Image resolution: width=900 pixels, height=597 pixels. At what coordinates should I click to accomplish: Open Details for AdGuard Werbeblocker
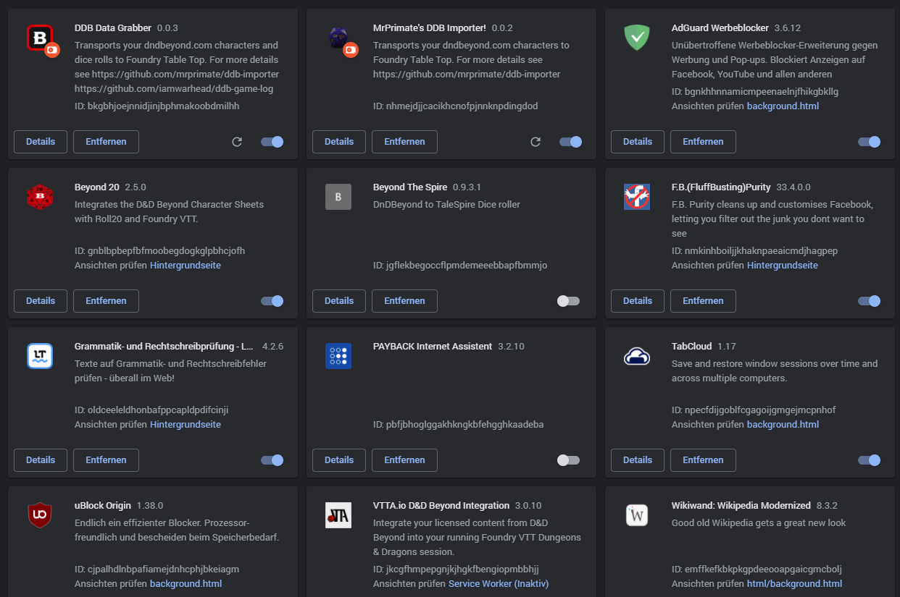(x=638, y=142)
